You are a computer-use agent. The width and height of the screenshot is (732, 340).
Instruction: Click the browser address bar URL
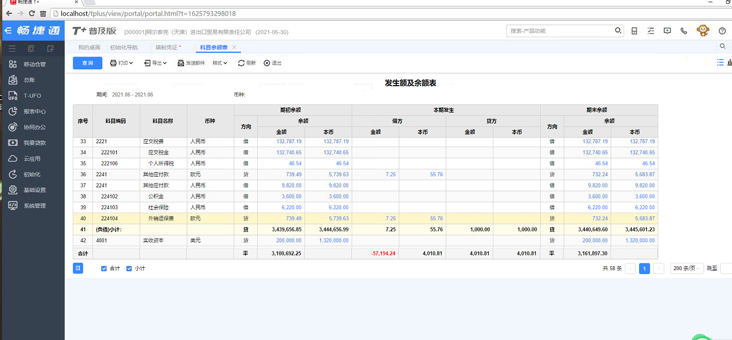coord(148,13)
